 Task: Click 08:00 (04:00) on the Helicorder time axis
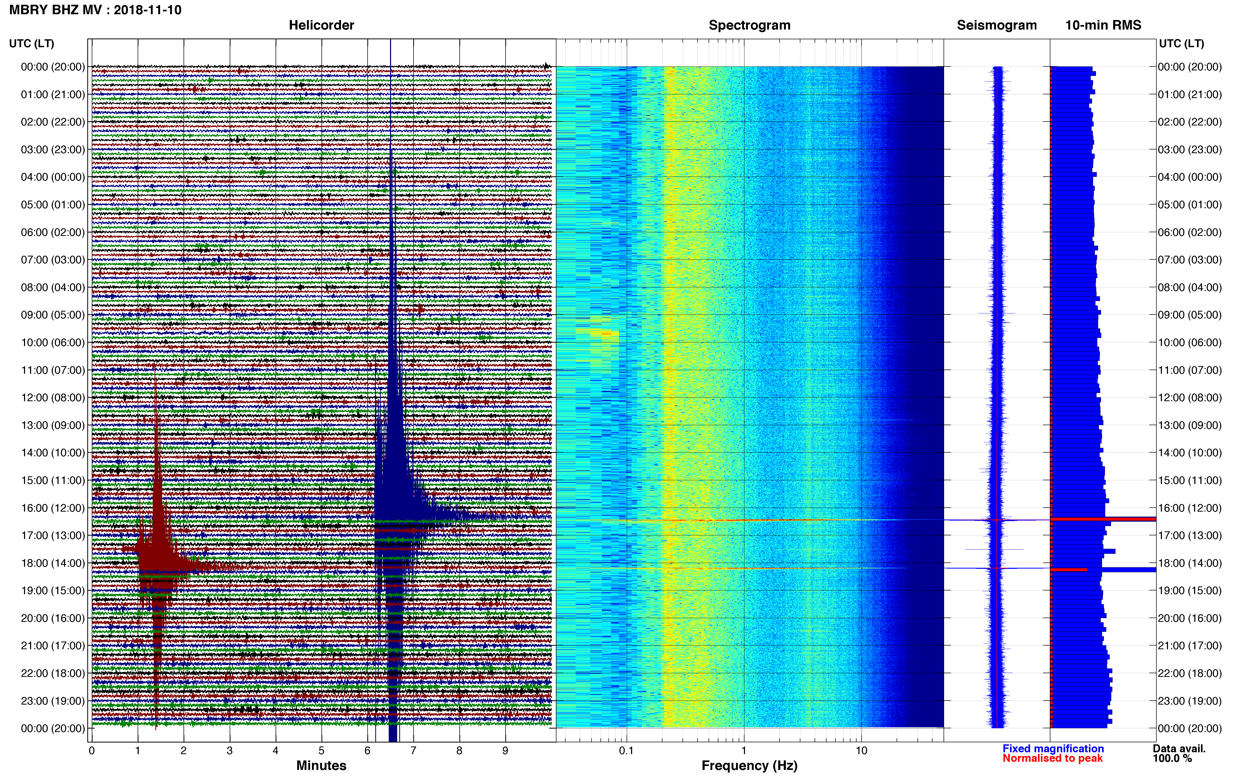(53, 287)
